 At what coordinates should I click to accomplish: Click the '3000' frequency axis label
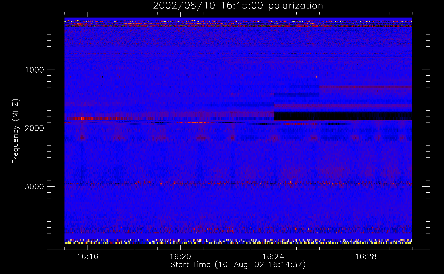click(34, 187)
